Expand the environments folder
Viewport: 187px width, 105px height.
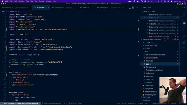coord(152,58)
